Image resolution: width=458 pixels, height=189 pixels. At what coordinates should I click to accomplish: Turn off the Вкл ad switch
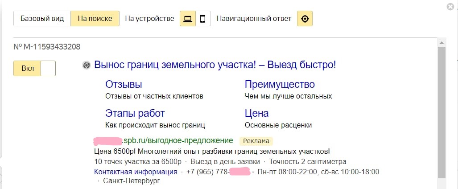34,68
